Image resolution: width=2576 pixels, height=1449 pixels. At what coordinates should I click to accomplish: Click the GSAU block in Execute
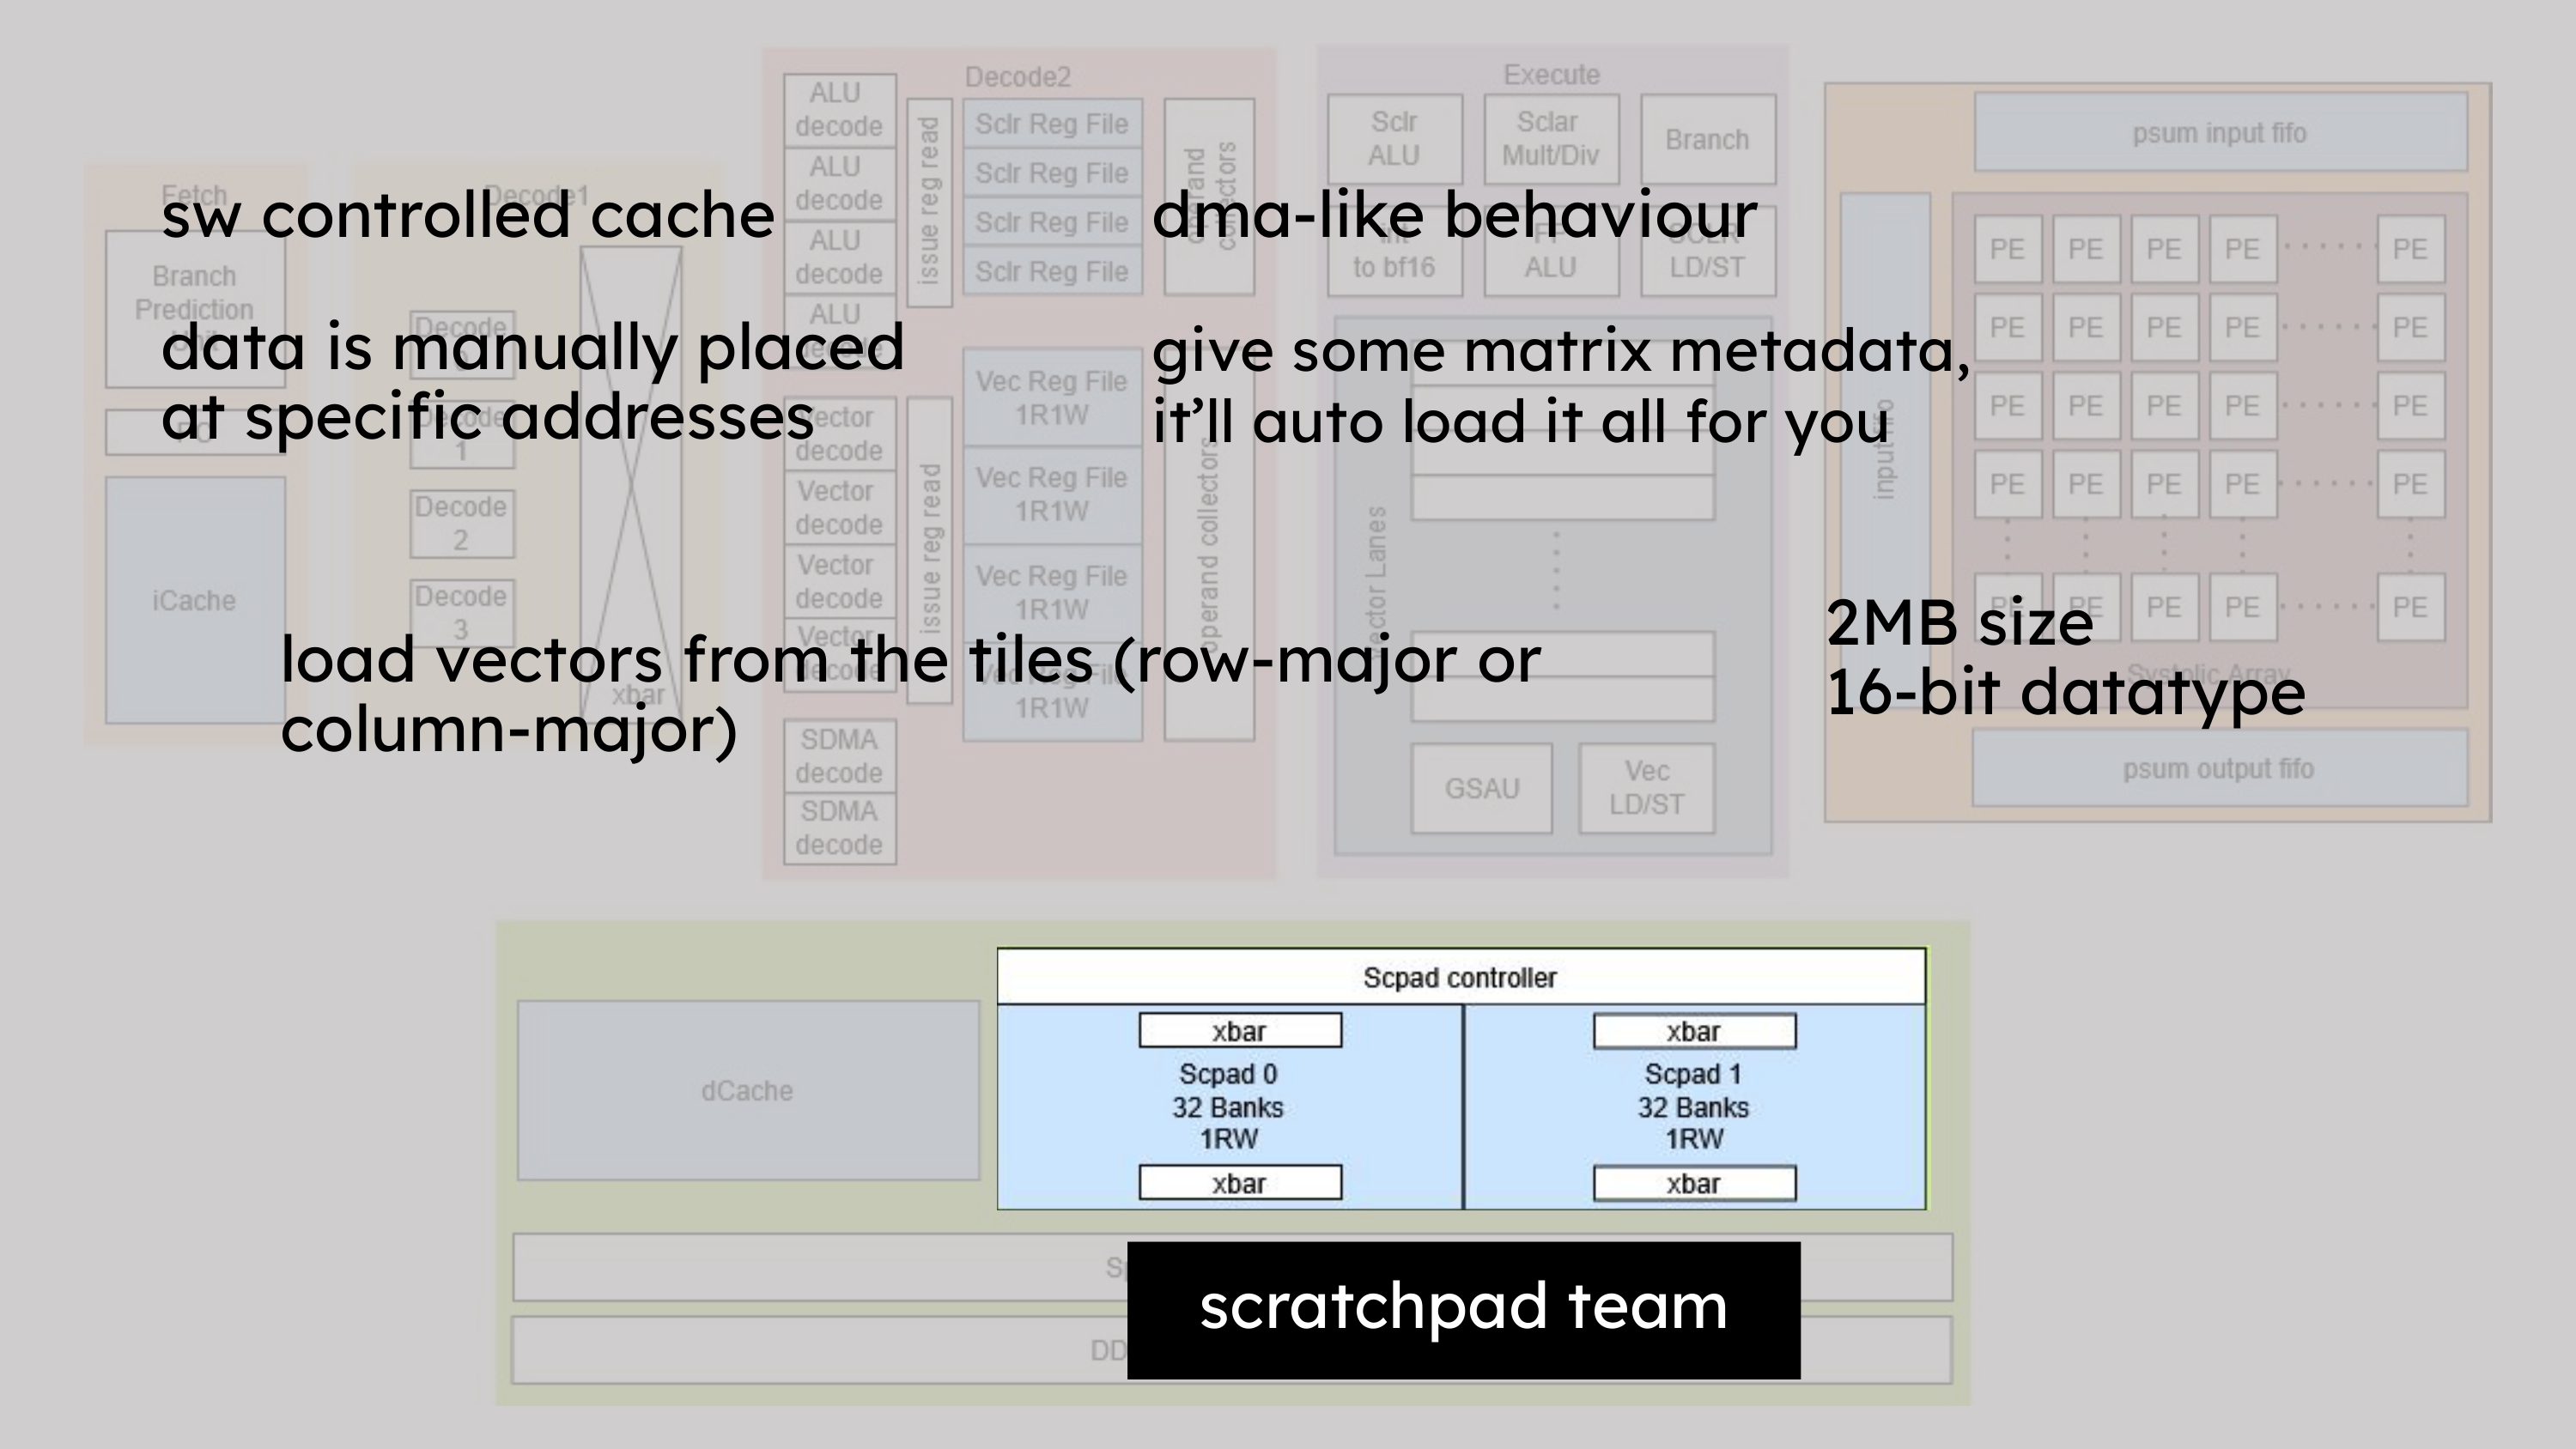point(1481,789)
